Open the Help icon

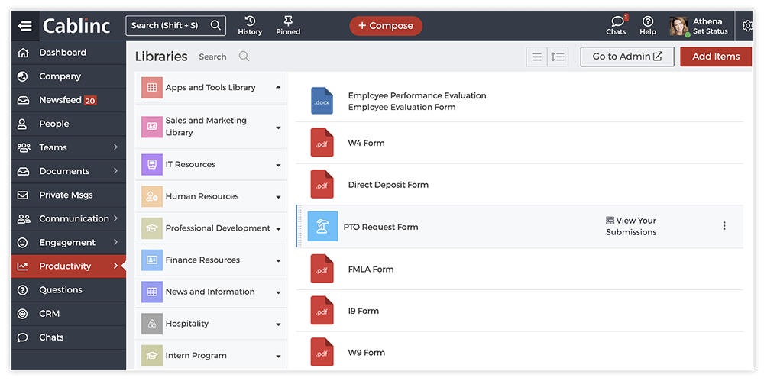tap(648, 25)
